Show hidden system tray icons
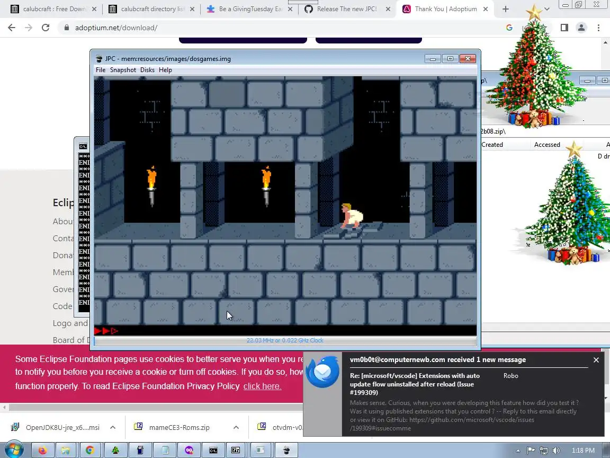610x458 pixels. click(x=518, y=451)
